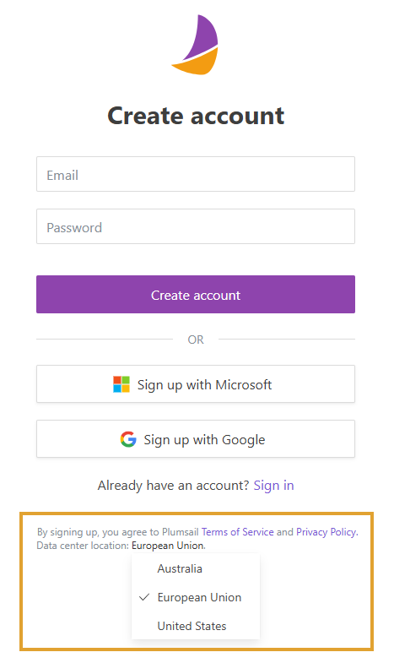Focus the Password input field
394x663 pixels.
[196, 226]
